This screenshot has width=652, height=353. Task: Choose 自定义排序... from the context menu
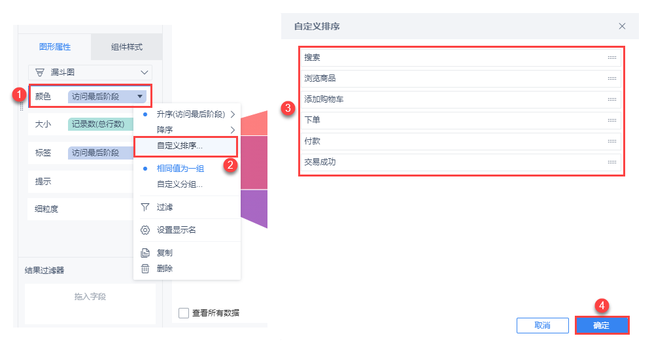click(180, 146)
